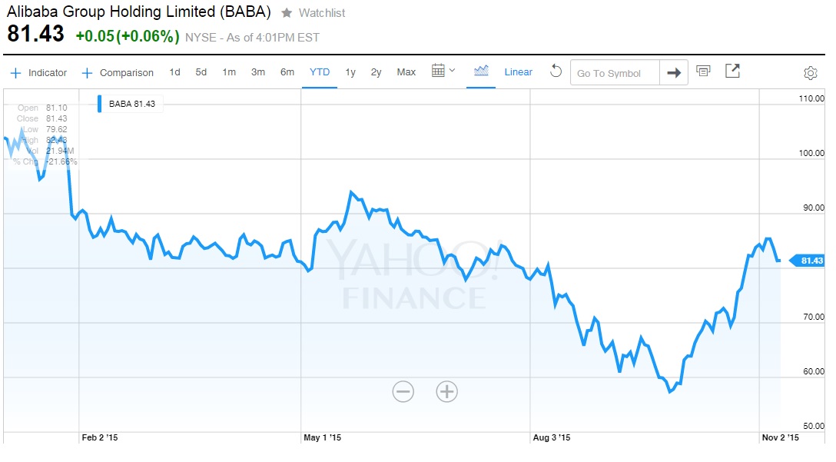Screen dimensions: 836x462
Task: Click the BABA series color swatch
Action: coord(100,104)
